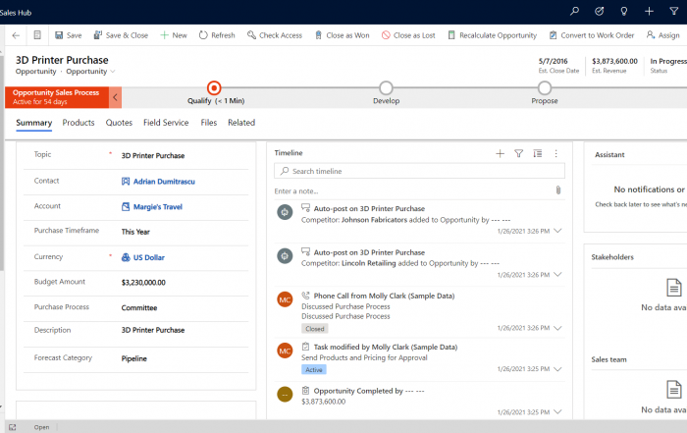
Task: Click the status bar expand icon
Action: (12, 427)
